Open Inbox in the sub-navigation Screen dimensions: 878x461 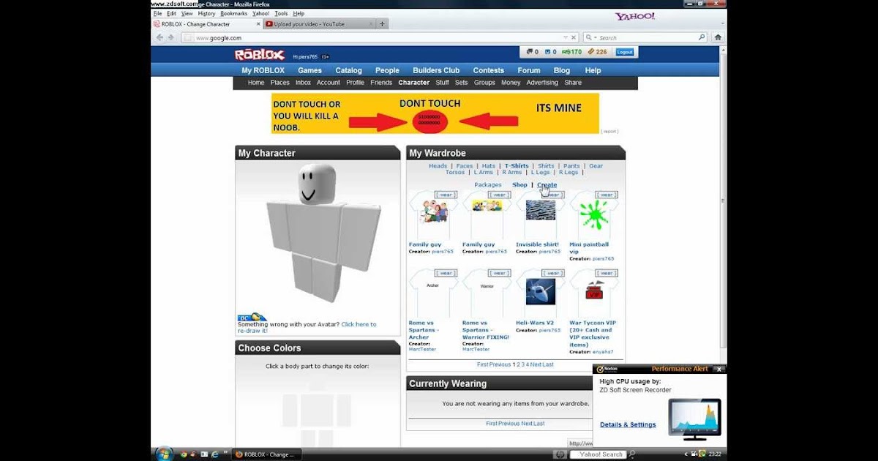(303, 83)
